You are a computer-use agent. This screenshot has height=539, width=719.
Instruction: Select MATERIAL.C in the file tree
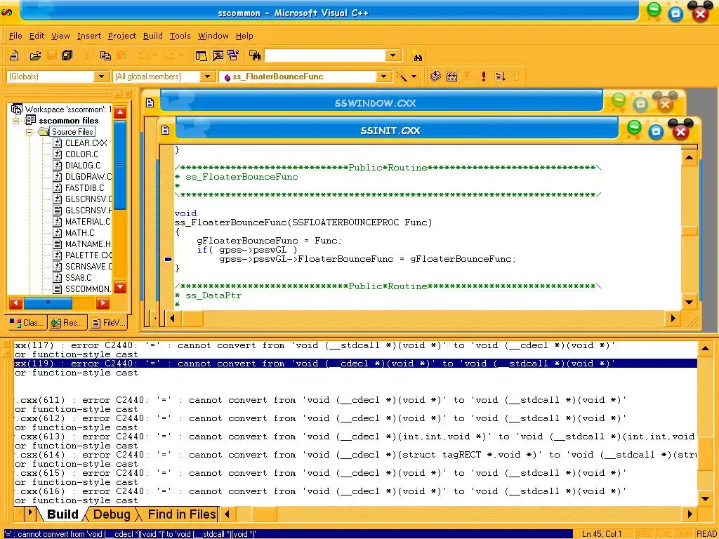pos(88,222)
